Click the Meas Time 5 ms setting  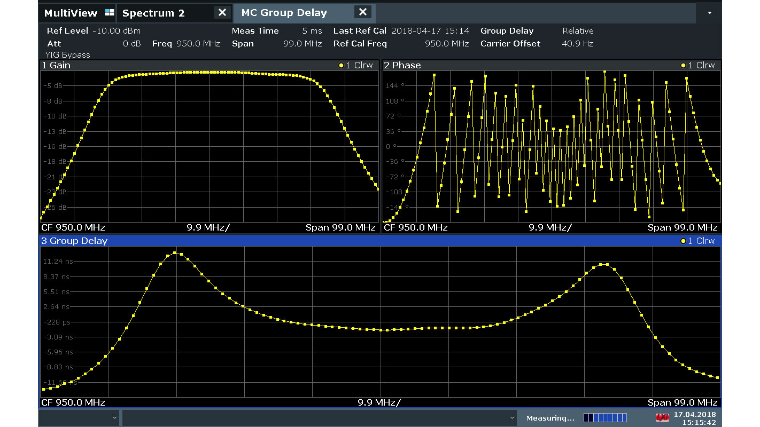(277, 31)
